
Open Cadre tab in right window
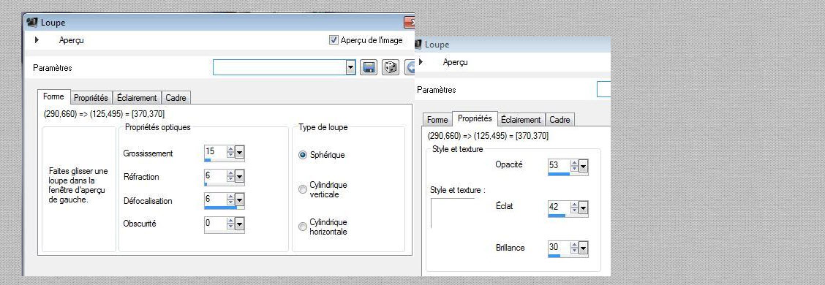tap(560, 120)
